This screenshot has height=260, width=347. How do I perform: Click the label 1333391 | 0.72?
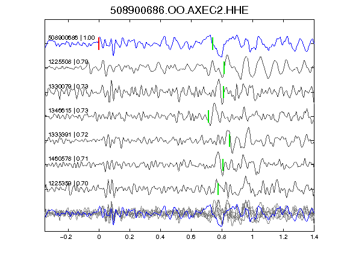68,134
